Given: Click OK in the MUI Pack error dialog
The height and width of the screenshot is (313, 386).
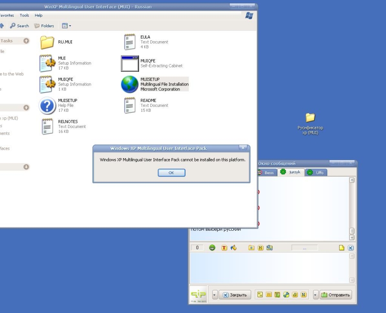Looking at the screenshot, I should click(x=171, y=173).
